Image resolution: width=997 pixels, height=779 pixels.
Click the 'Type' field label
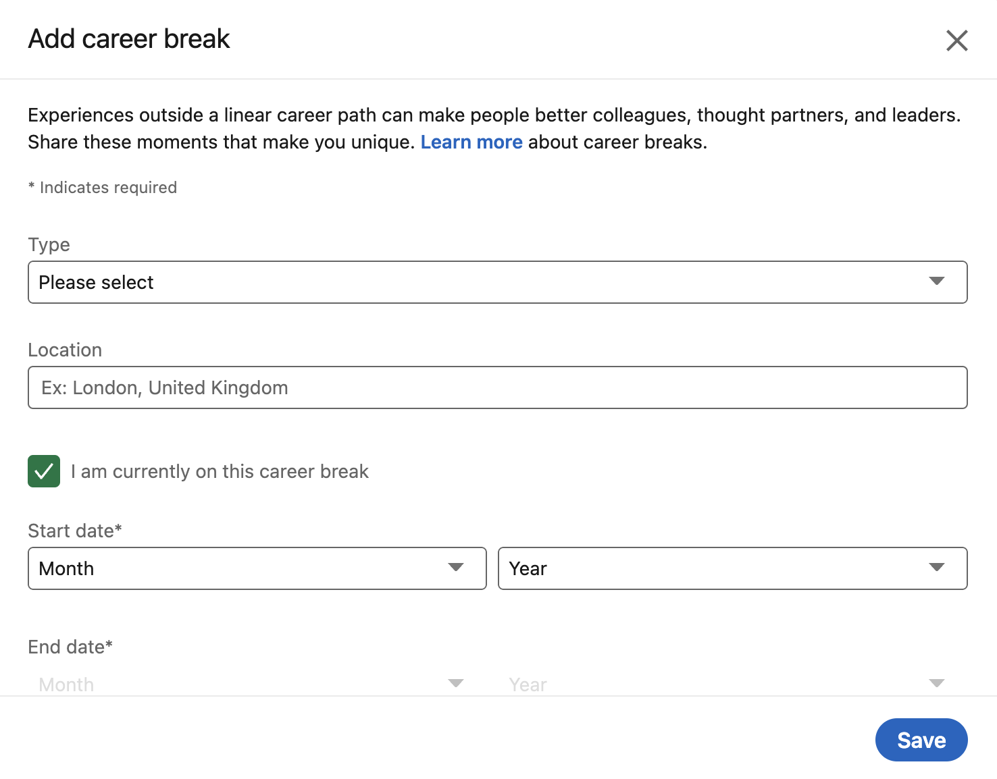[x=49, y=244]
